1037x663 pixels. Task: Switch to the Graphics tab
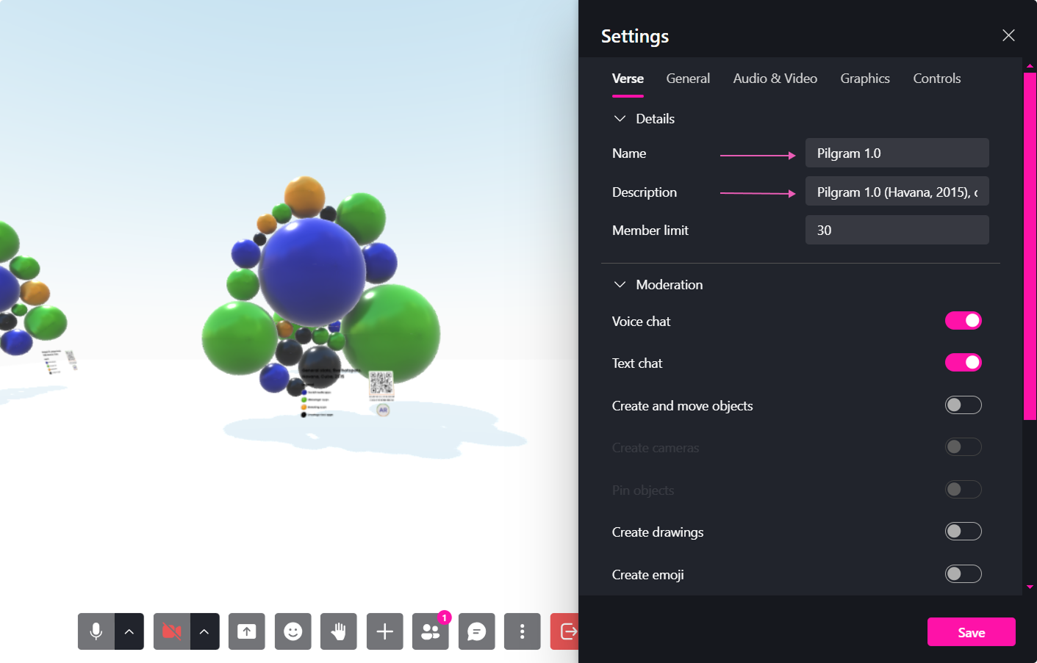click(864, 79)
